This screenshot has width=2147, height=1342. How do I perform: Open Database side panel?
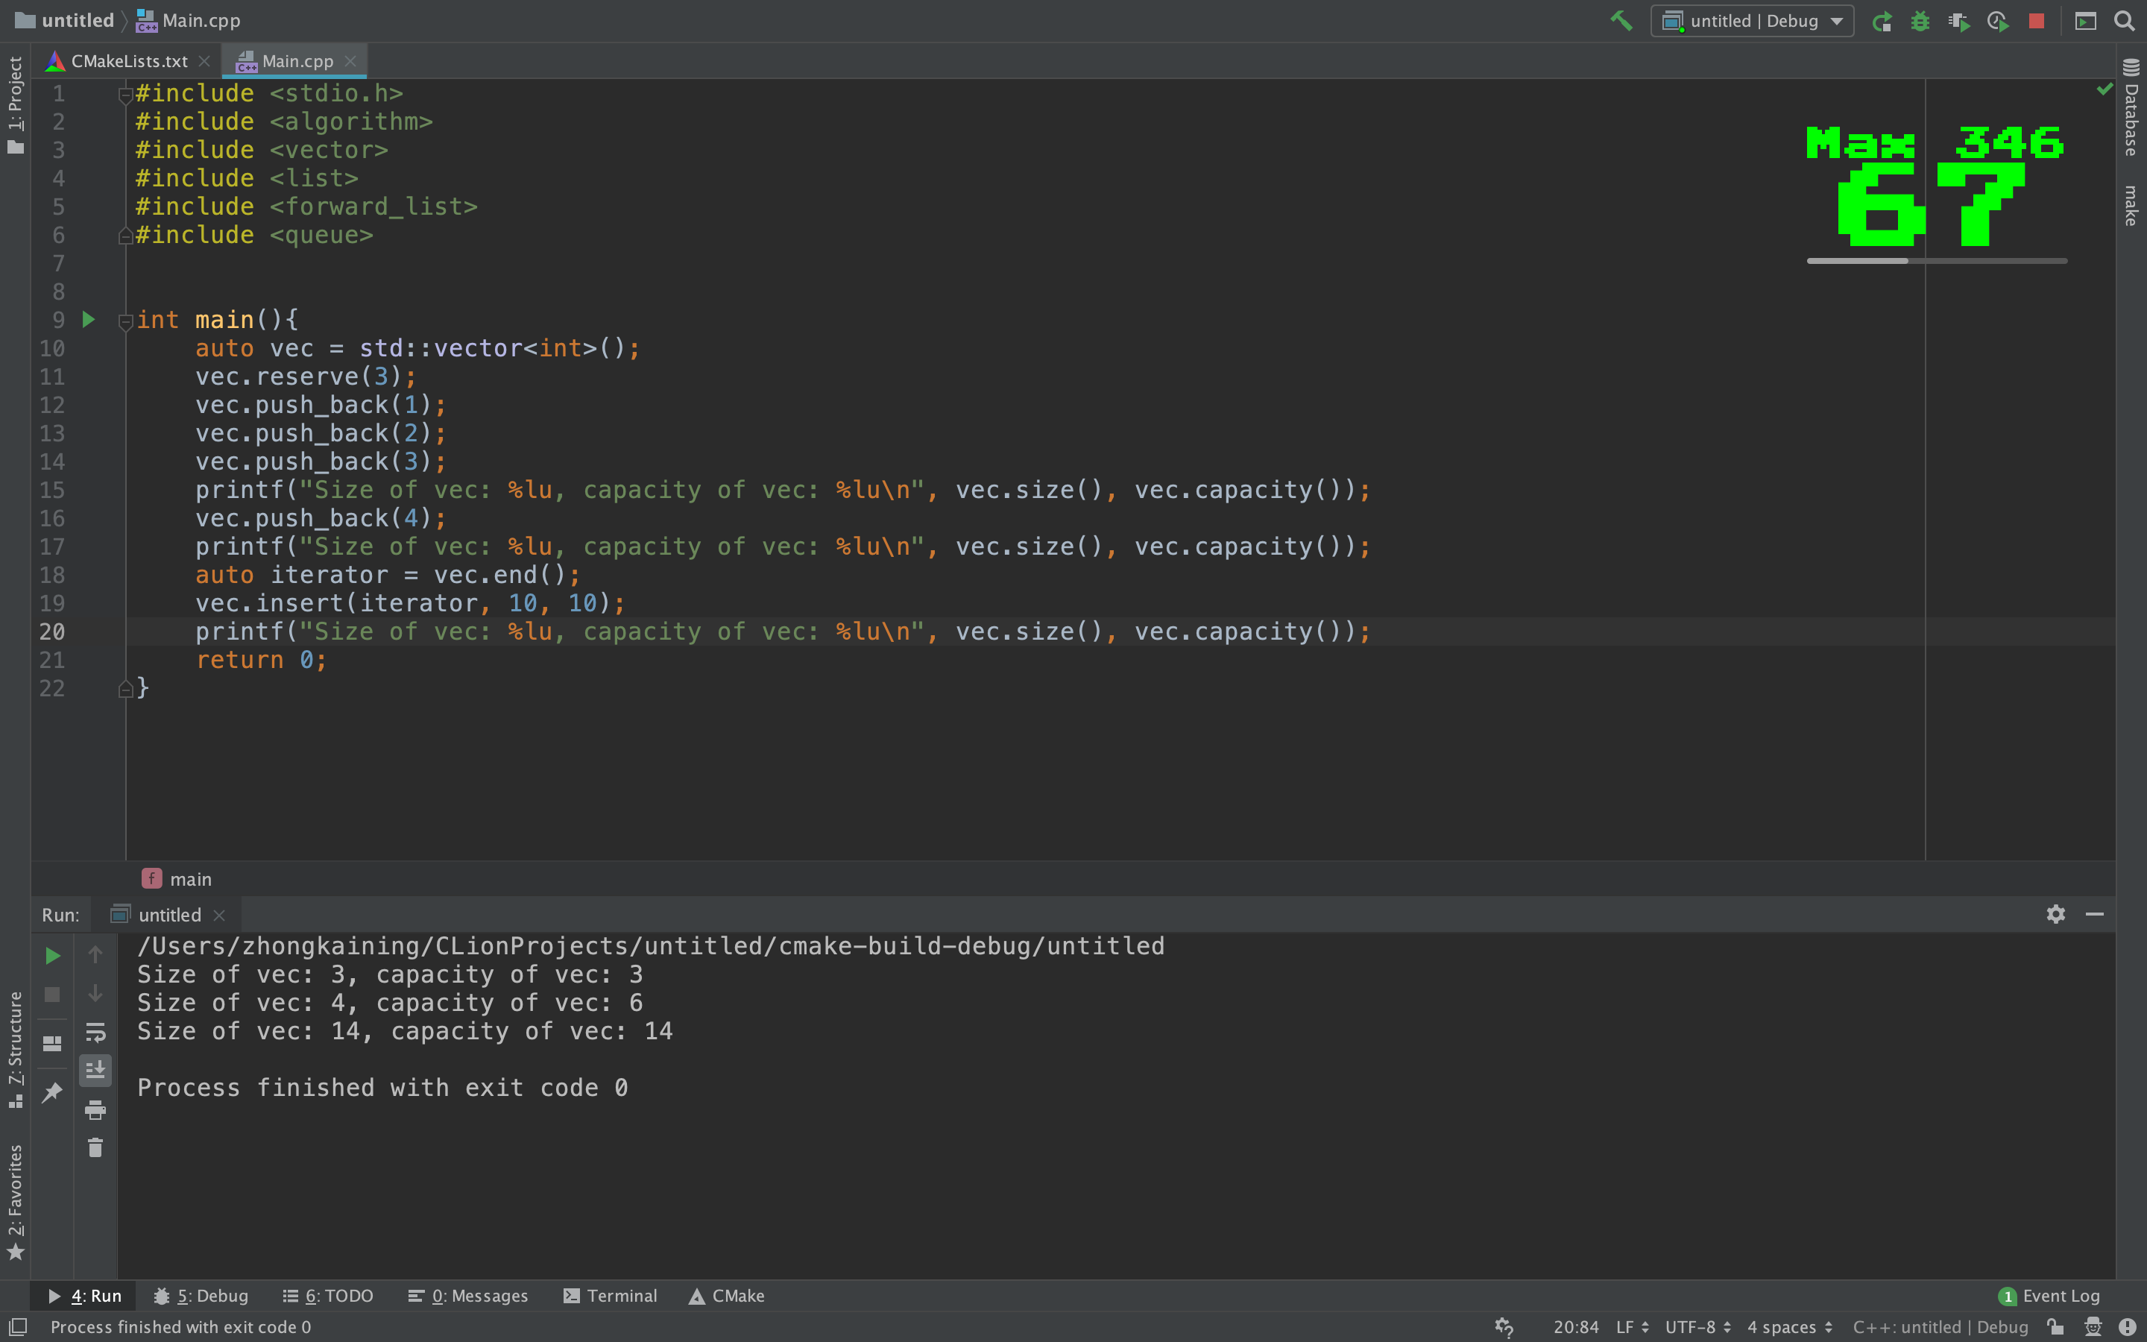point(2131,107)
